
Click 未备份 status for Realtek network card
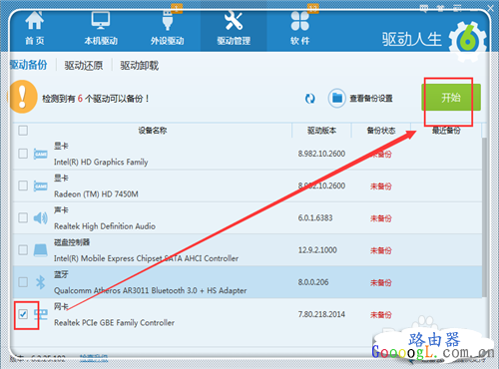381,315
